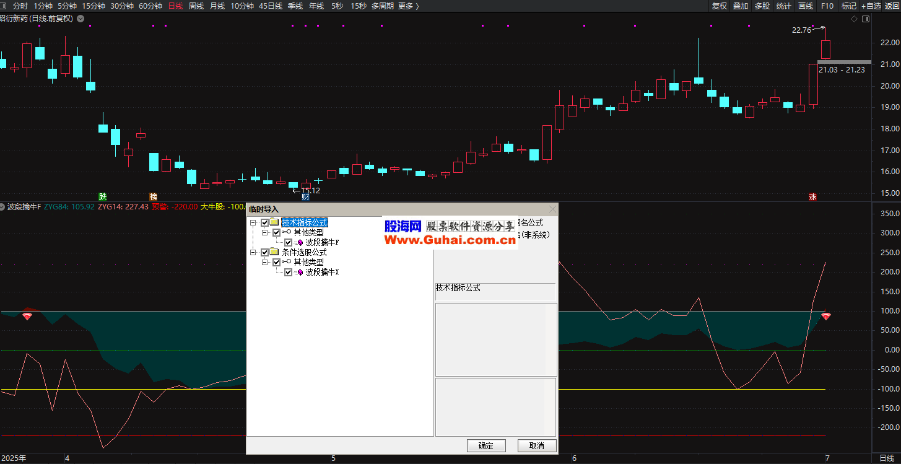Click the 多股 toolbar button
Viewport: 901px width, 464px height.
[x=762, y=6]
